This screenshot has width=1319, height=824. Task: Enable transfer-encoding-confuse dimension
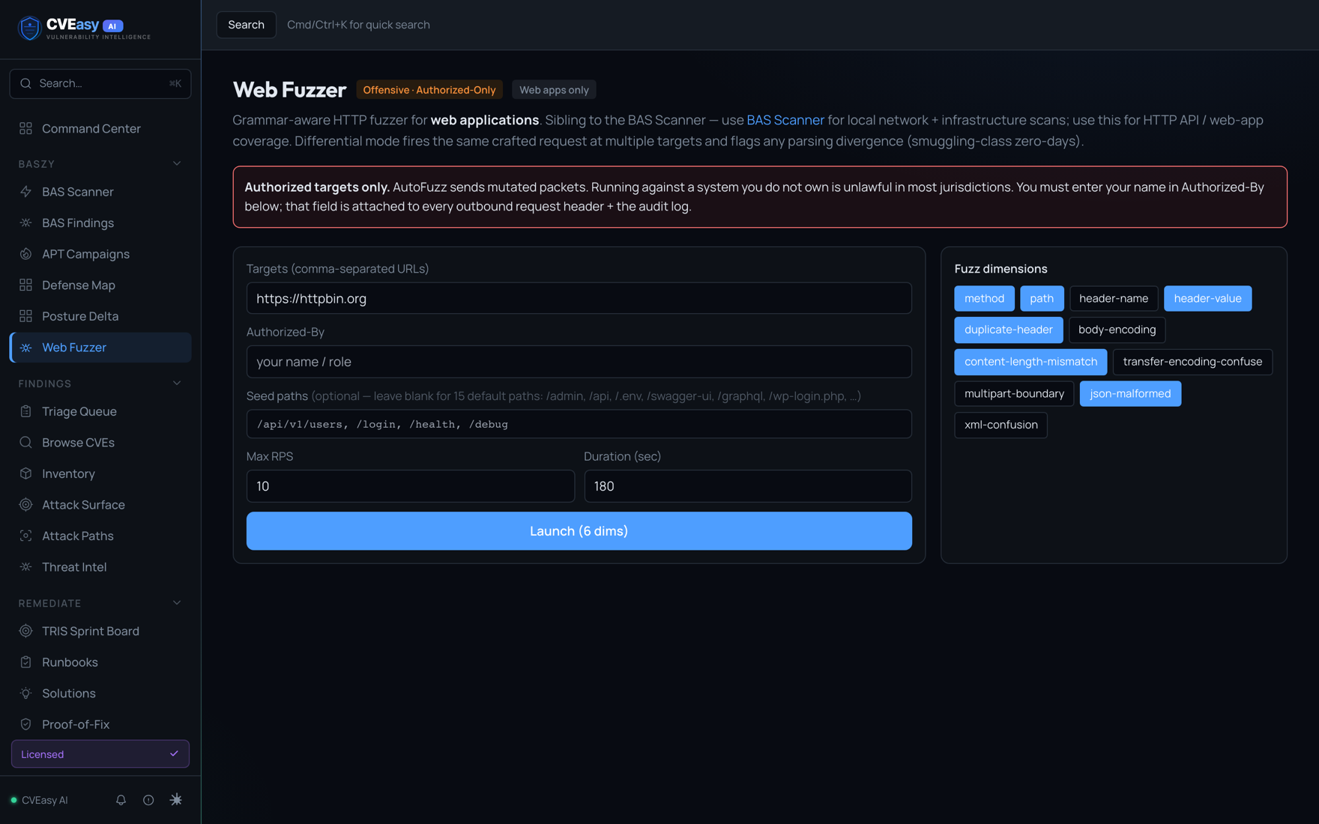[1192, 362]
